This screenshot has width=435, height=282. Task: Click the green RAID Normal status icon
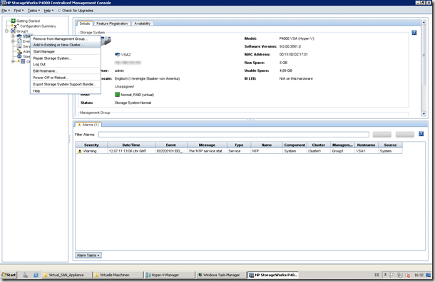pyautogui.click(x=117, y=95)
